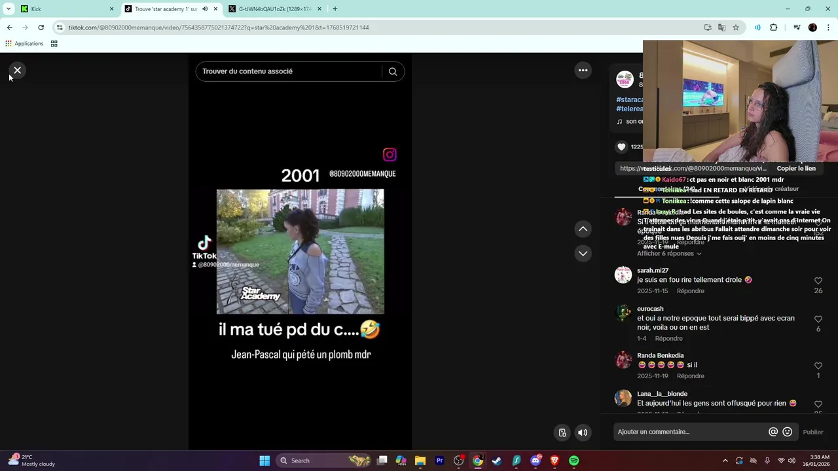
Task: Mute the TikTok tab via speaker icon
Action: click(205, 9)
